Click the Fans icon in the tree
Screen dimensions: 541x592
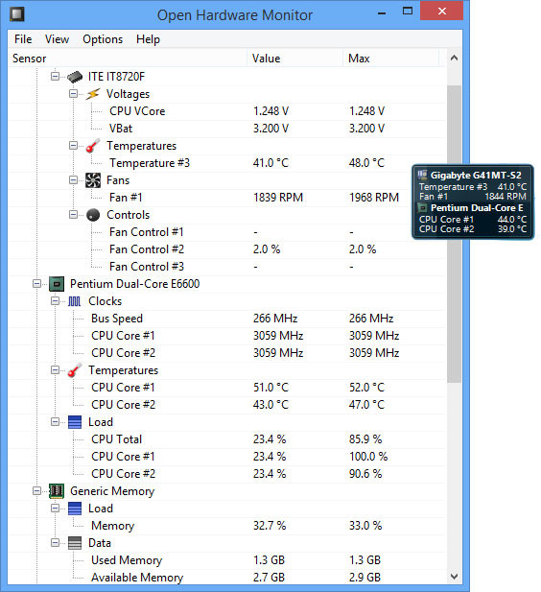point(93,180)
